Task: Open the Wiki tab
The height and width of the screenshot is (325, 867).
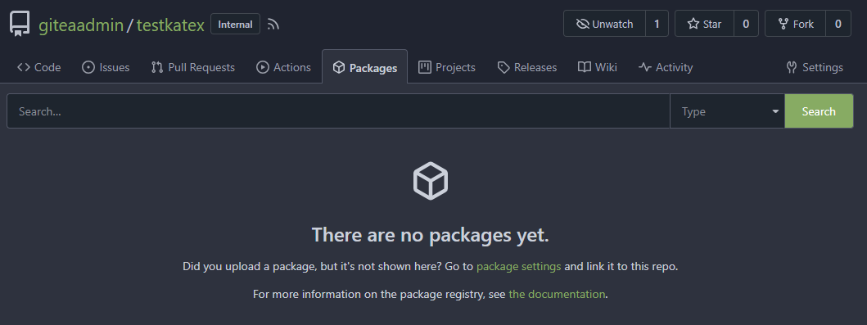Action: pos(597,67)
